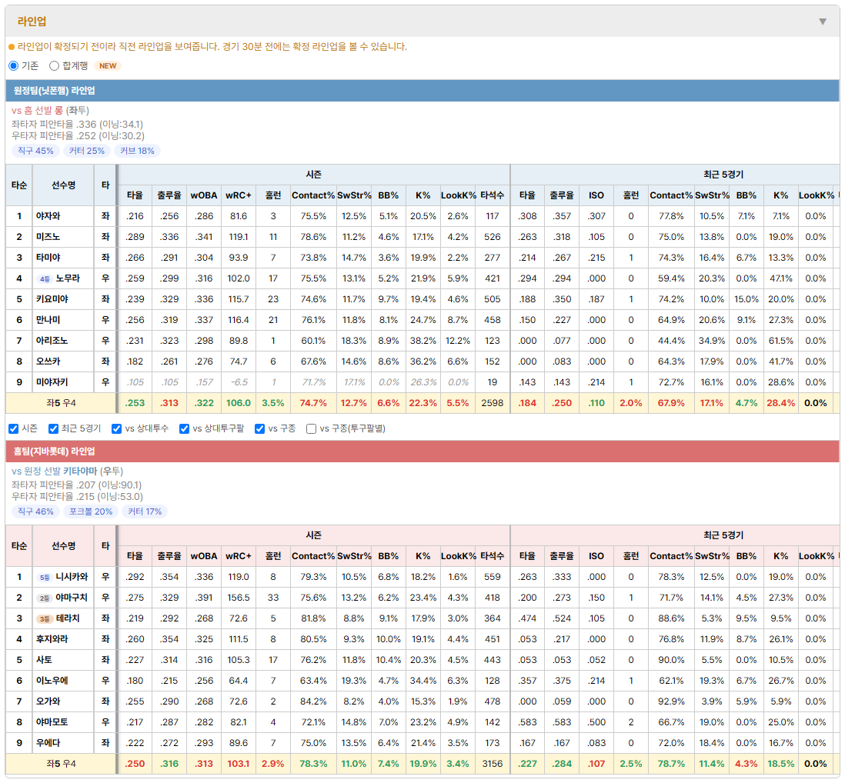Image resolution: width=845 pixels, height=783 pixels.
Task: Click the 5등 badge beside 니시카와
Action: tap(45, 578)
